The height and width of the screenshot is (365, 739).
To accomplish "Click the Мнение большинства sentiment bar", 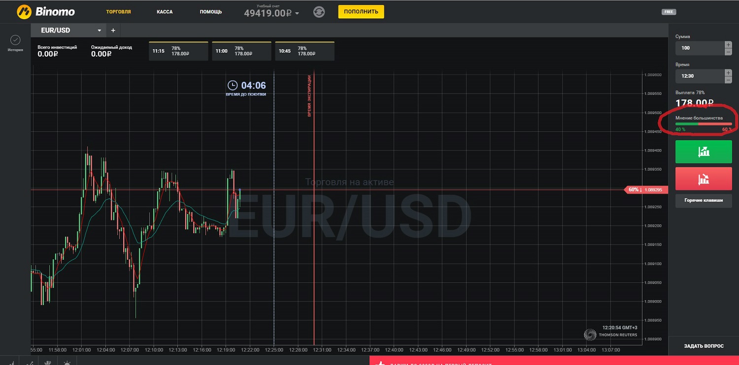I will click(x=704, y=124).
